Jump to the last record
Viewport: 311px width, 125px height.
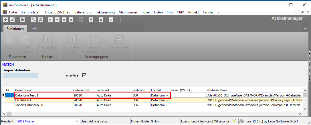click(71, 20)
